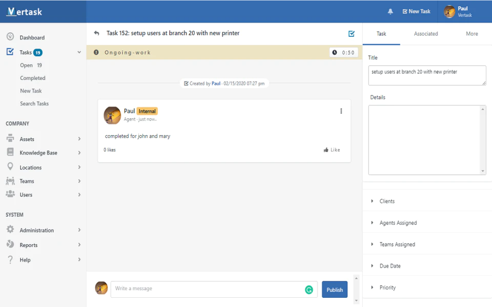Expand the Knowledge Base arrow

[x=79, y=152]
